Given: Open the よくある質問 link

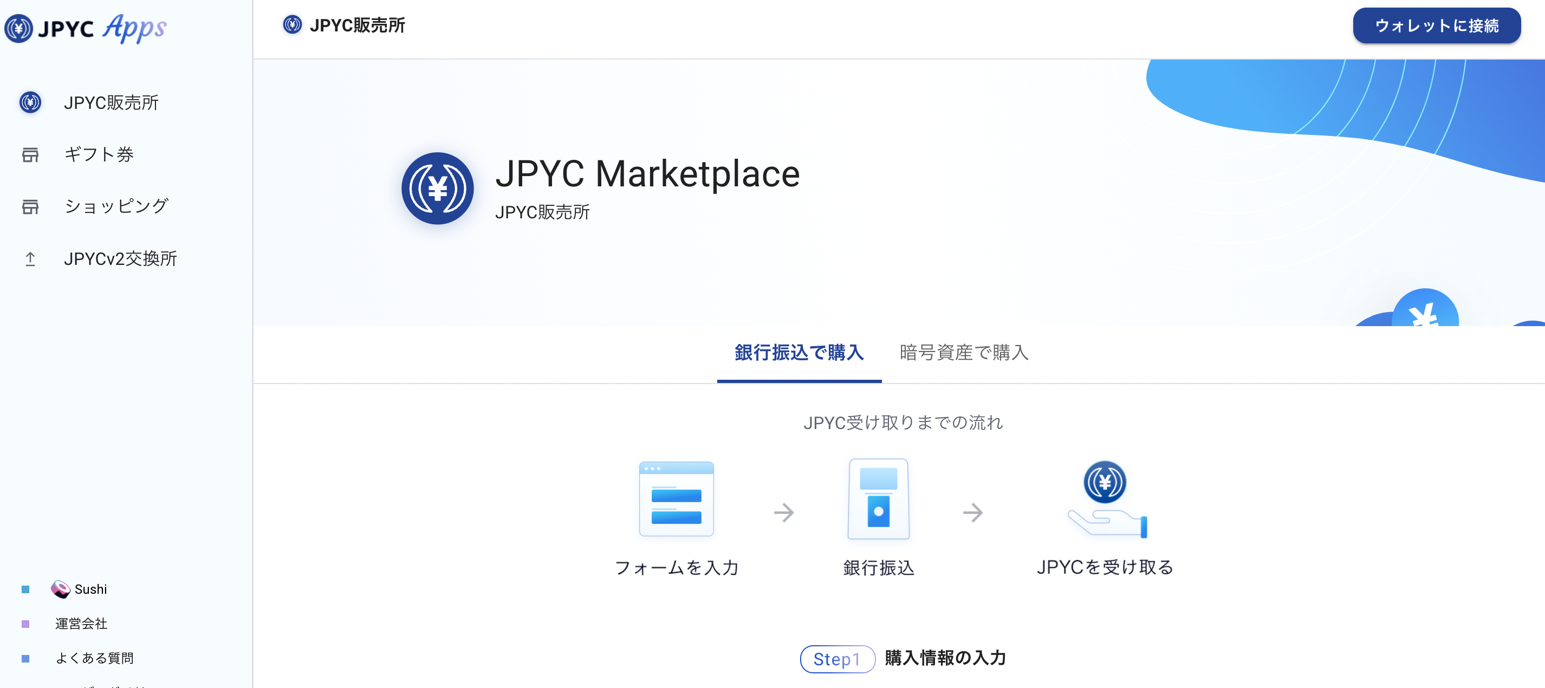Looking at the screenshot, I should point(94,658).
